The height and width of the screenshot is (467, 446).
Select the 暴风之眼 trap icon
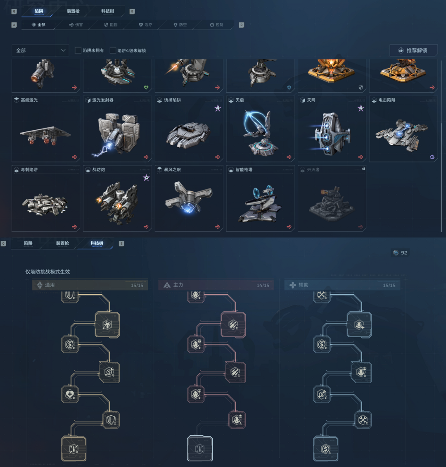point(189,198)
